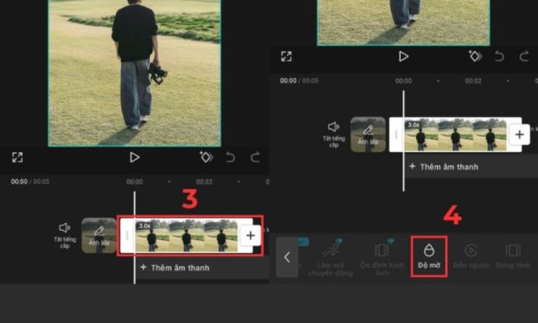Toggle Tắt tiếng clip in right screen

pyautogui.click(x=333, y=132)
